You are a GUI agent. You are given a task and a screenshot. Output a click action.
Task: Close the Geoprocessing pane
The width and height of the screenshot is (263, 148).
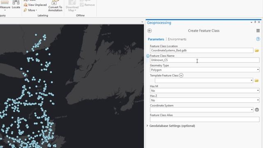(259, 22)
